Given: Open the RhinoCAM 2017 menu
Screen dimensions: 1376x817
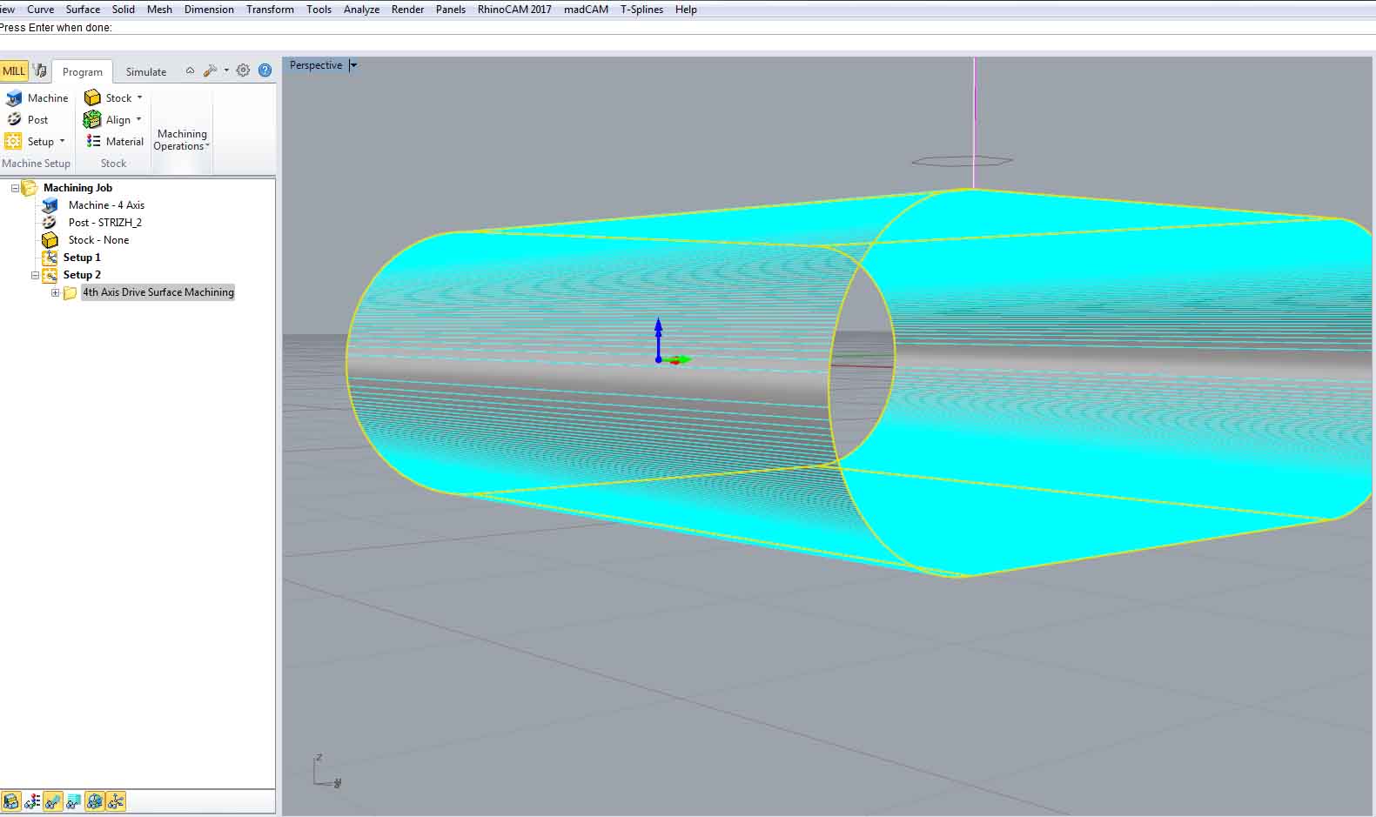Looking at the screenshot, I should pos(513,10).
